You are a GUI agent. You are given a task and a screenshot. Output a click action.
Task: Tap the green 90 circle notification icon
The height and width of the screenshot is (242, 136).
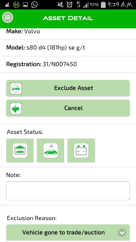point(16,5)
